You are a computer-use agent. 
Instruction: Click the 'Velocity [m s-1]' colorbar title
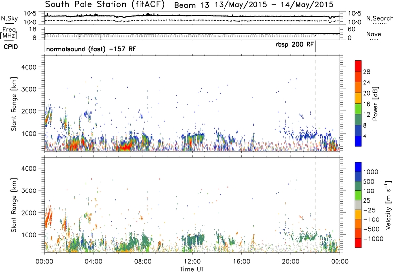[x=388, y=205]
